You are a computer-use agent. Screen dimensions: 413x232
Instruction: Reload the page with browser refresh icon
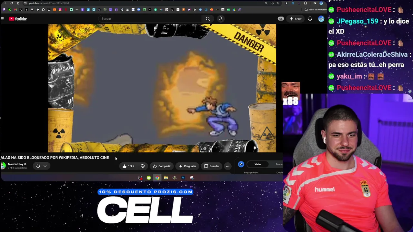pyautogui.click(x=12, y=3)
